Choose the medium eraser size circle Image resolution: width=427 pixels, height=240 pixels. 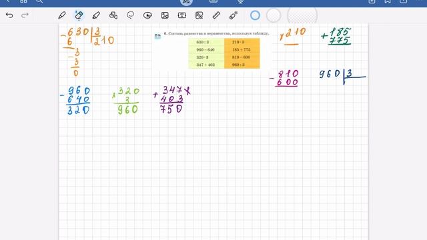[x=274, y=15]
